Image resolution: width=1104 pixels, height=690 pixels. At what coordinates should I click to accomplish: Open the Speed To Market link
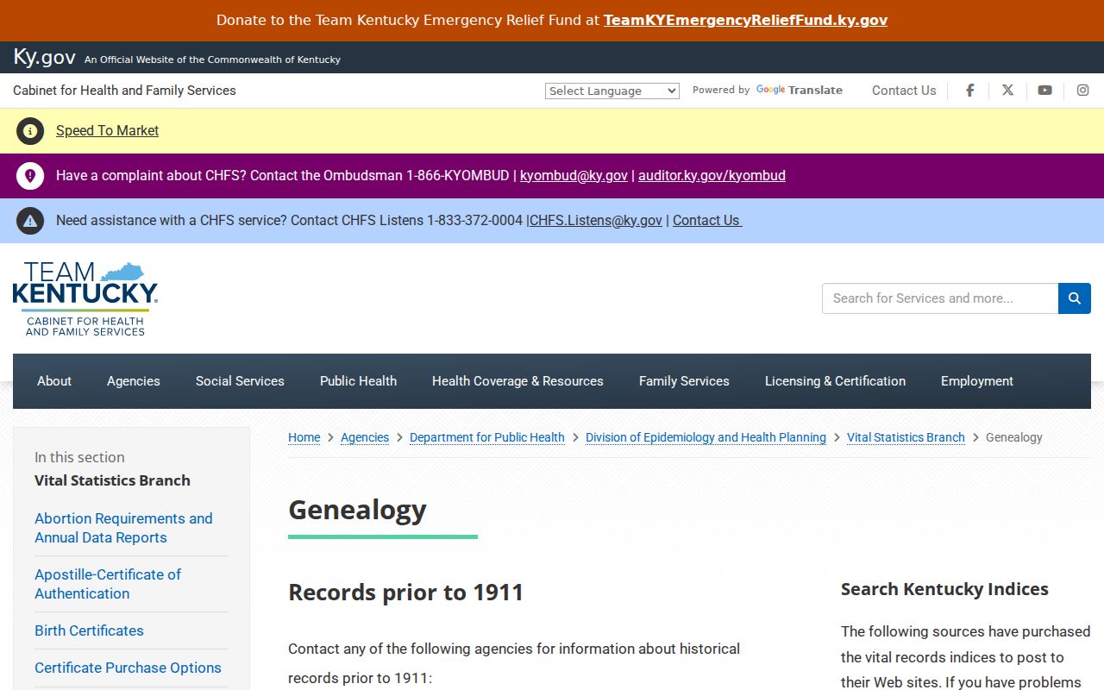tap(107, 131)
